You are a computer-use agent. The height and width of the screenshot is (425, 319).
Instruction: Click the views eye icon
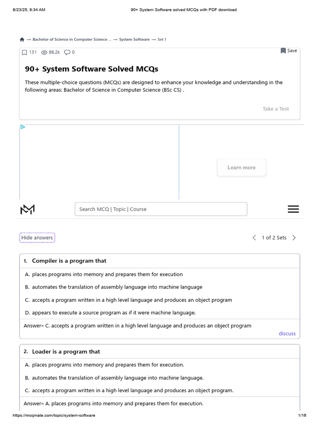pos(44,52)
